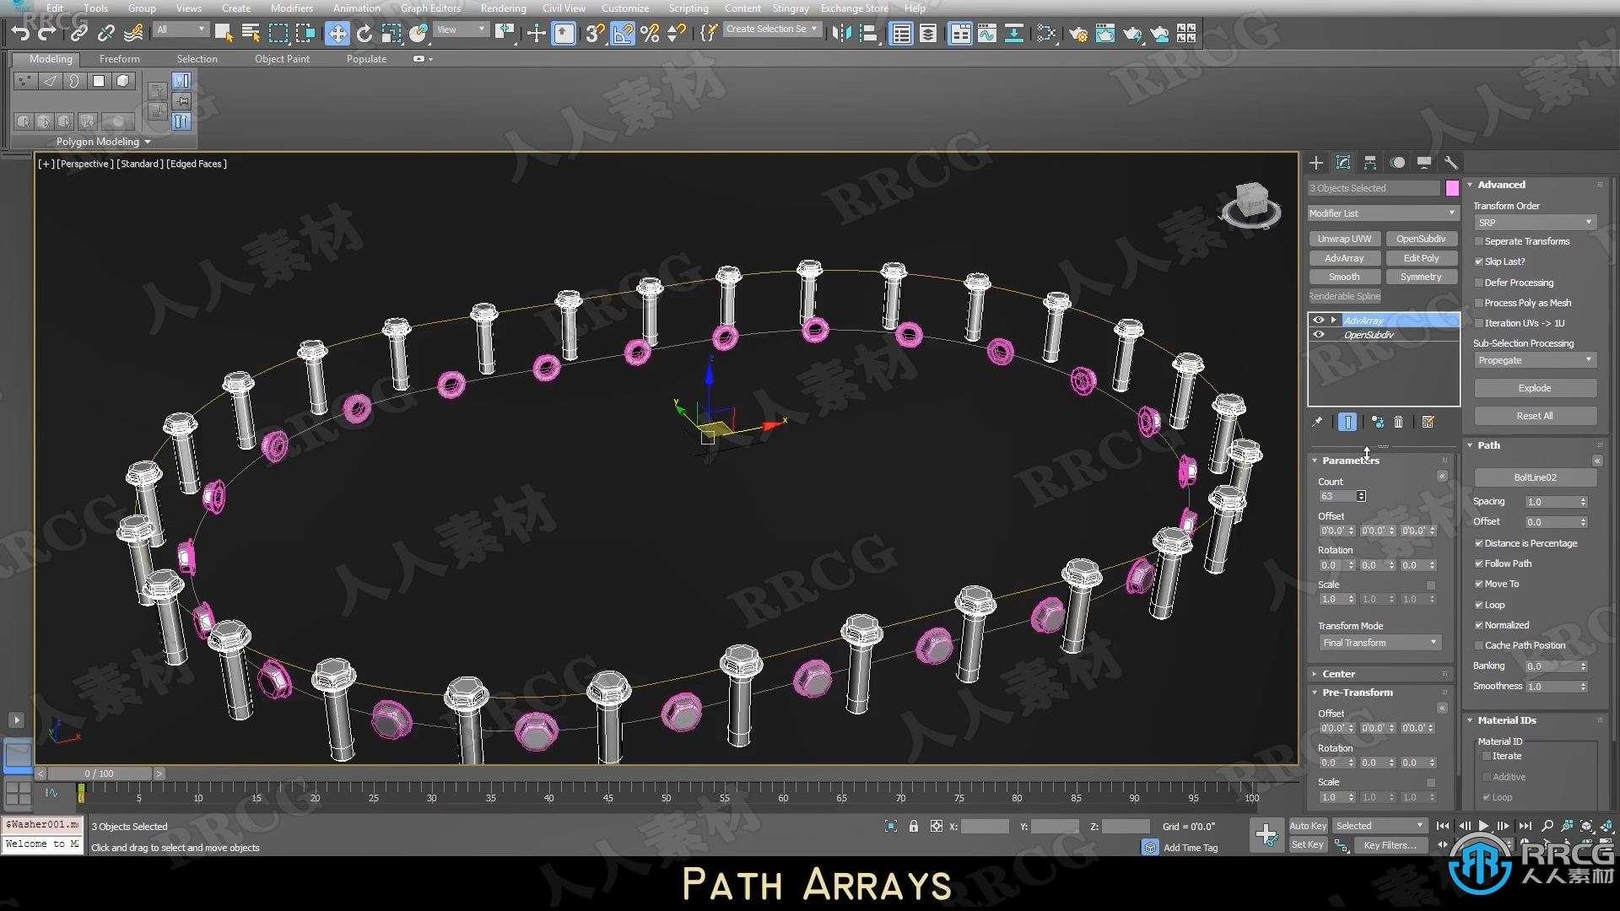Select the Edit Poly modifier icon
Screen dimensions: 1620x911
[x=1421, y=257]
